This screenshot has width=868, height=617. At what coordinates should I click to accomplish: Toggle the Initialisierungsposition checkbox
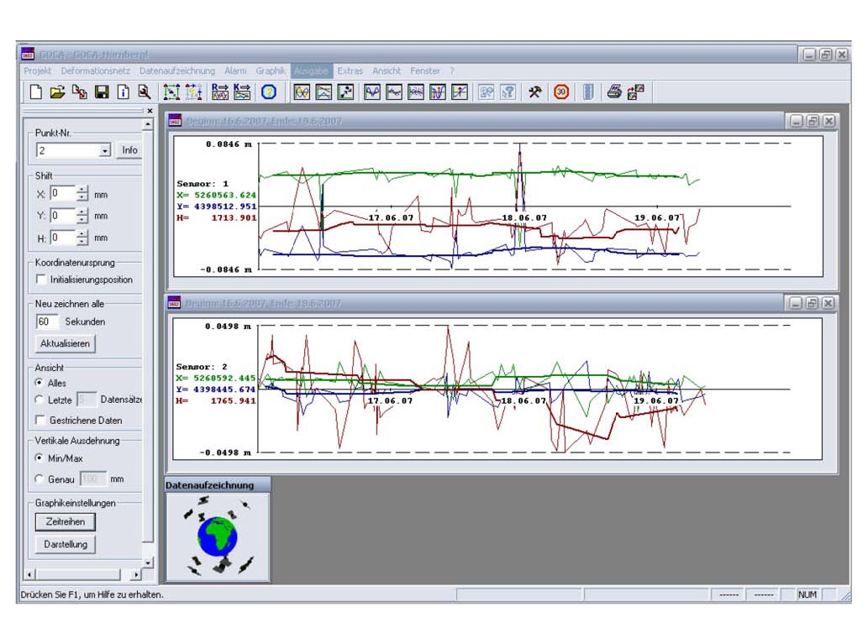click(x=40, y=280)
